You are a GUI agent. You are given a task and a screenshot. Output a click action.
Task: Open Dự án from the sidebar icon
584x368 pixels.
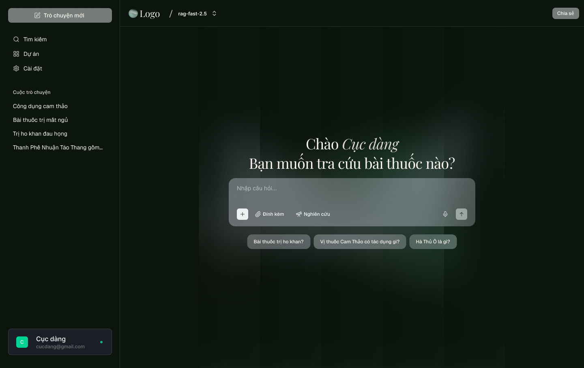click(16, 54)
